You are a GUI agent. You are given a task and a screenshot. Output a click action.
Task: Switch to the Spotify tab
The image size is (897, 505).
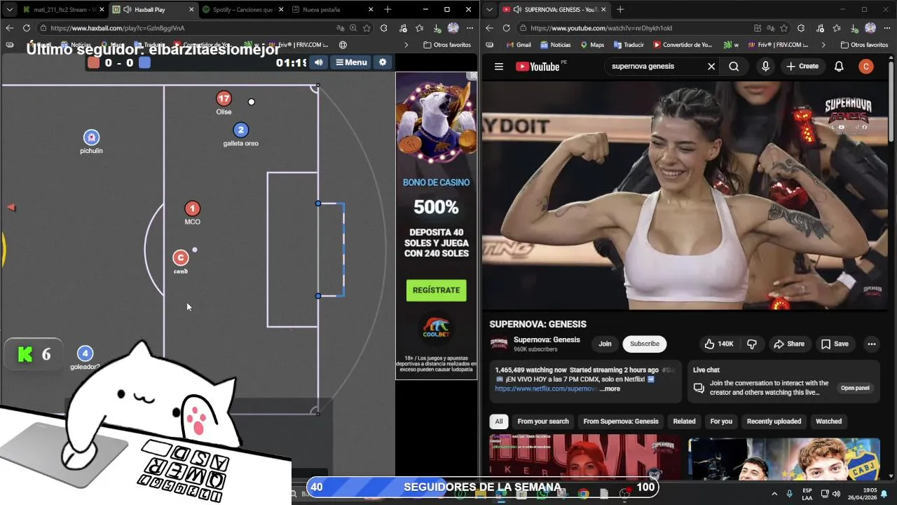(x=242, y=10)
